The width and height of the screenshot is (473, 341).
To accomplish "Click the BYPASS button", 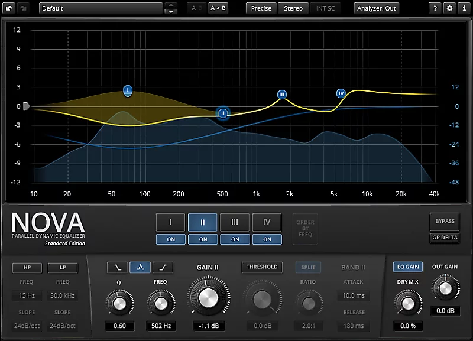I will (x=445, y=221).
